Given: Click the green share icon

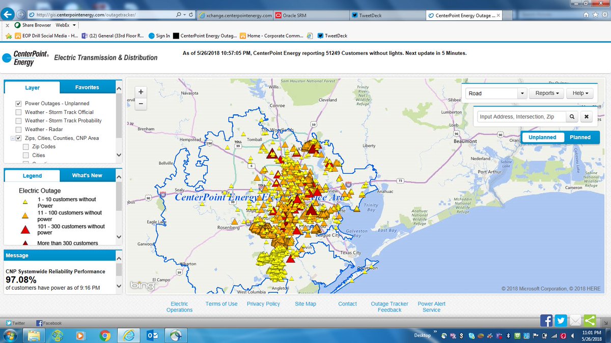Looking at the screenshot, I should pos(590,321).
